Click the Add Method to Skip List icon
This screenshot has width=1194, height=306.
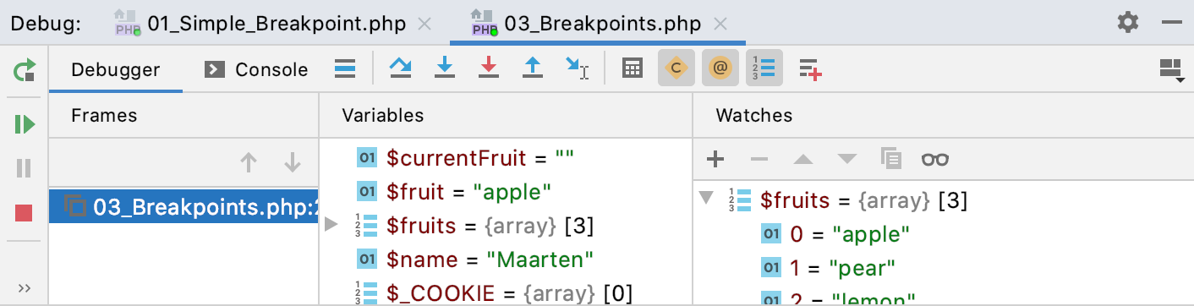pyautogui.click(x=810, y=69)
